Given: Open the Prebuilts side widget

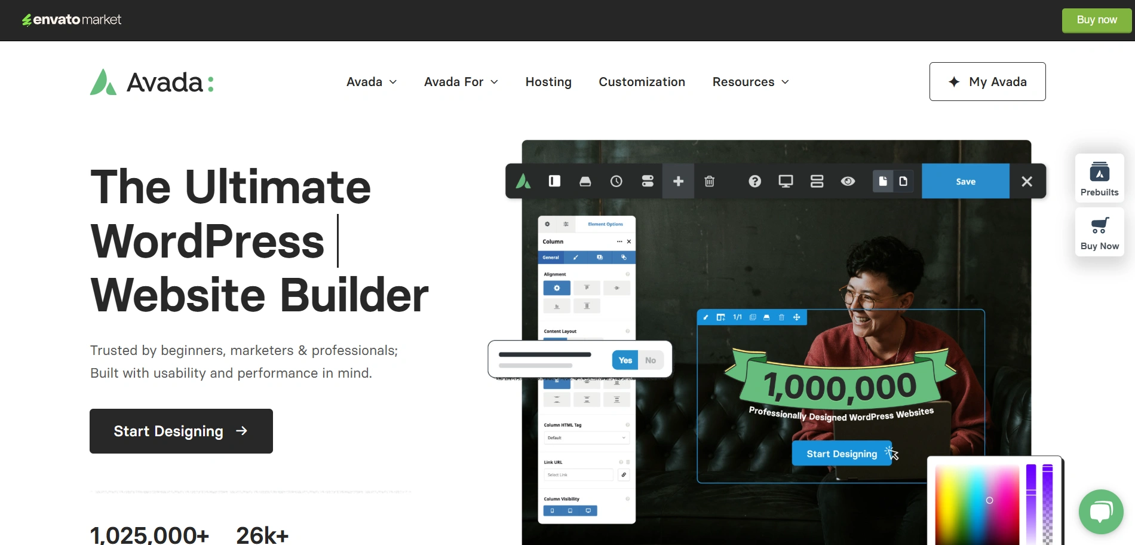Looking at the screenshot, I should click(1100, 178).
